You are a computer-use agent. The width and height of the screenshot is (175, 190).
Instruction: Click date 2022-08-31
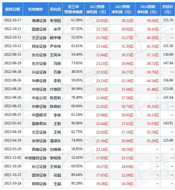tap(13, 55)
